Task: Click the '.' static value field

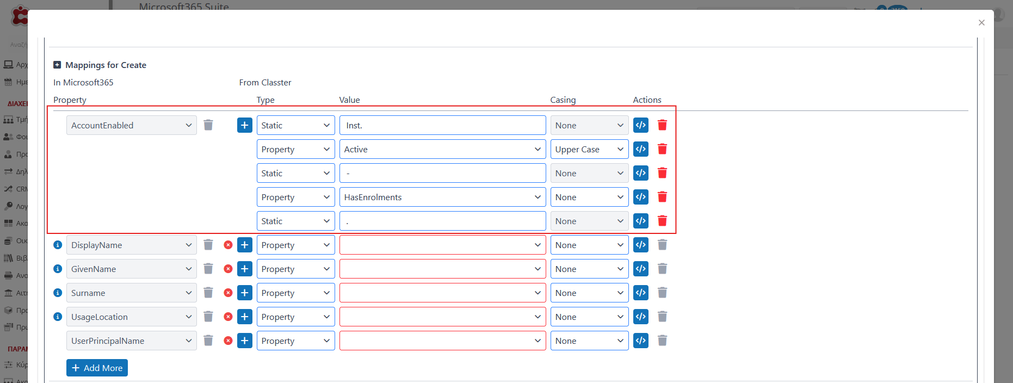Action: coord(443,221)
